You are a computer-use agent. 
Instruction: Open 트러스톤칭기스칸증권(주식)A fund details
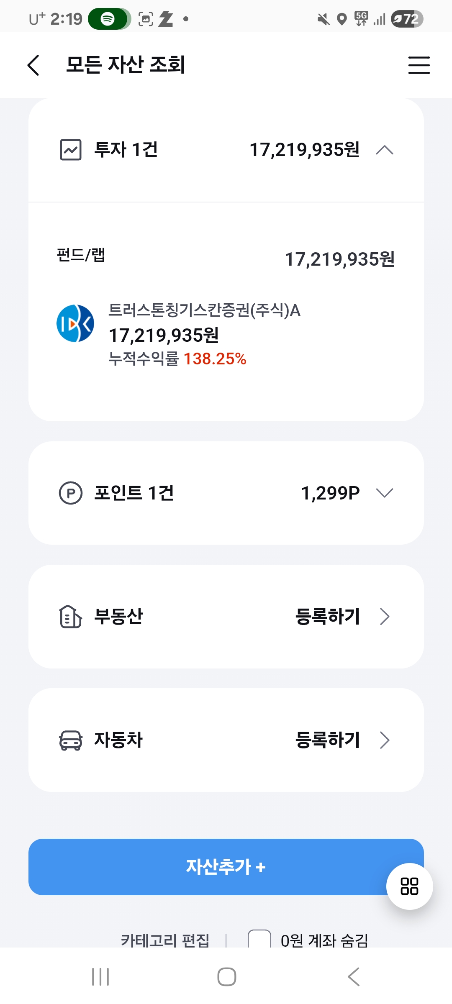tap(204, 311)
